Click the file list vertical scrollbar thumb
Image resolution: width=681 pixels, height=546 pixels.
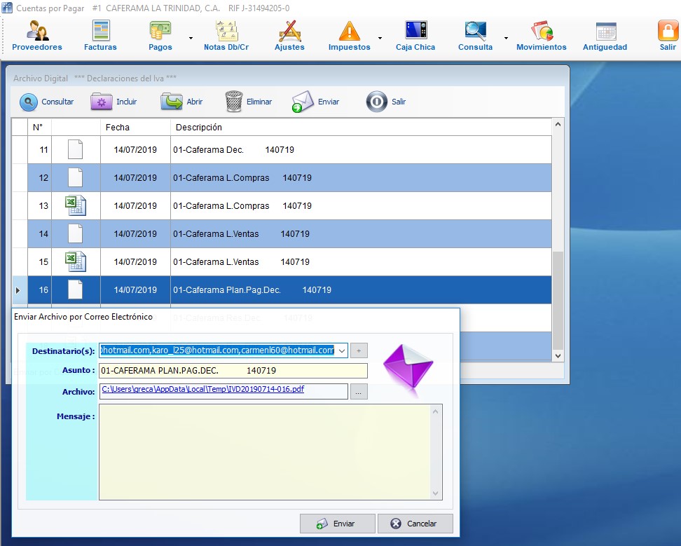[558, 300]
